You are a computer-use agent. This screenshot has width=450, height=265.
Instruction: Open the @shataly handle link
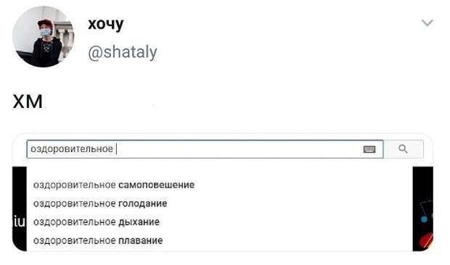tap(123, 52)
